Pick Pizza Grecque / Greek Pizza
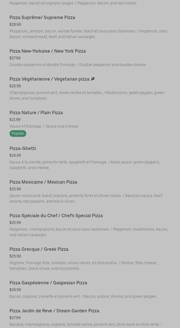Viewport: 180px width, 328px height. (39, 249)
